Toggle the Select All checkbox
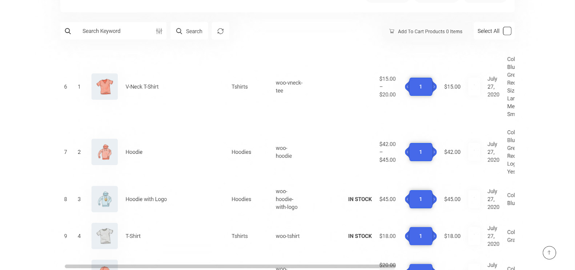This screenshot has width=575, height=270. pos(507,31)
